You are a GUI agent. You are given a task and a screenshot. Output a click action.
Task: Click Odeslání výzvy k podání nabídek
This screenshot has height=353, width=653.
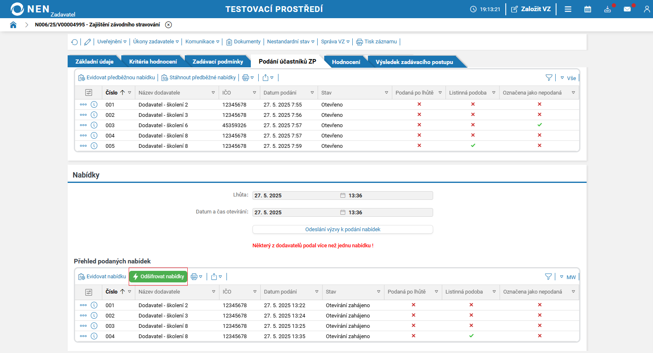[342, 230]
